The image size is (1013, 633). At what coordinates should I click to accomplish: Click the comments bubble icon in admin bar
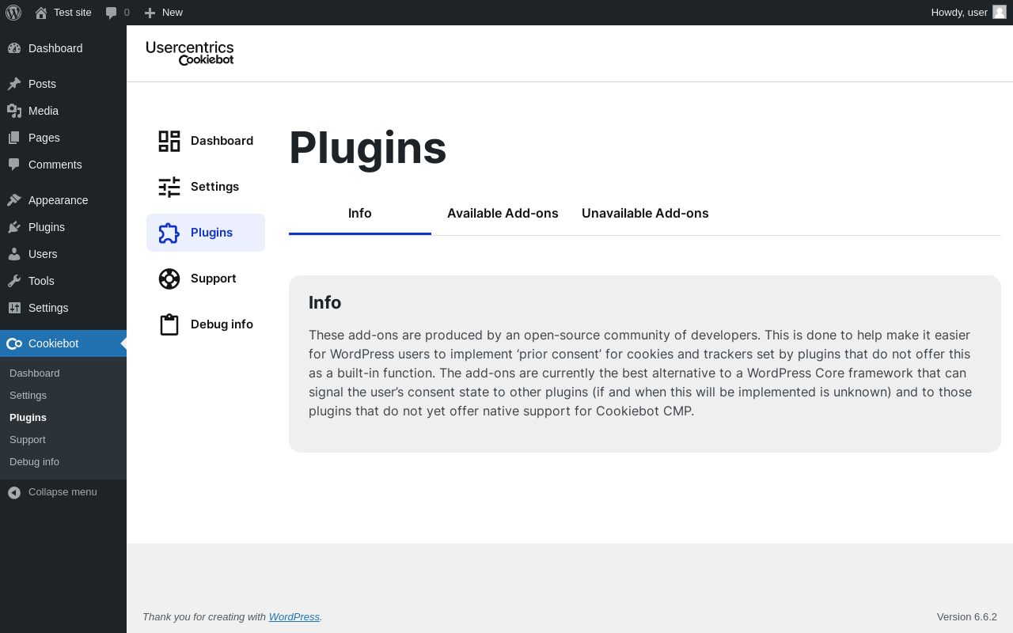pos(112,13)
